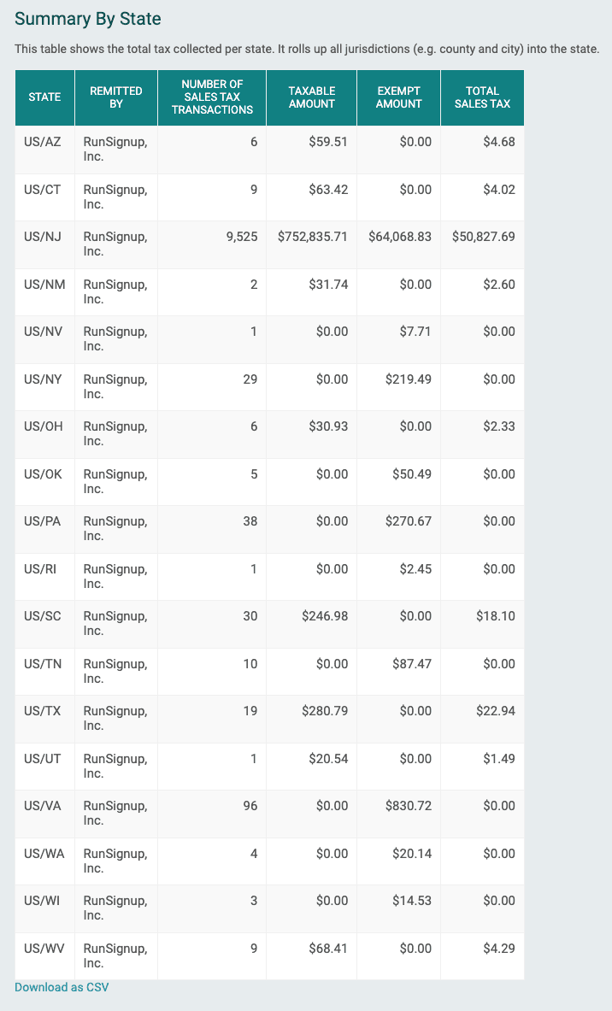Sort by NUMBER OF SALES TAX TRANSACTIONS header

click(211, 97)
